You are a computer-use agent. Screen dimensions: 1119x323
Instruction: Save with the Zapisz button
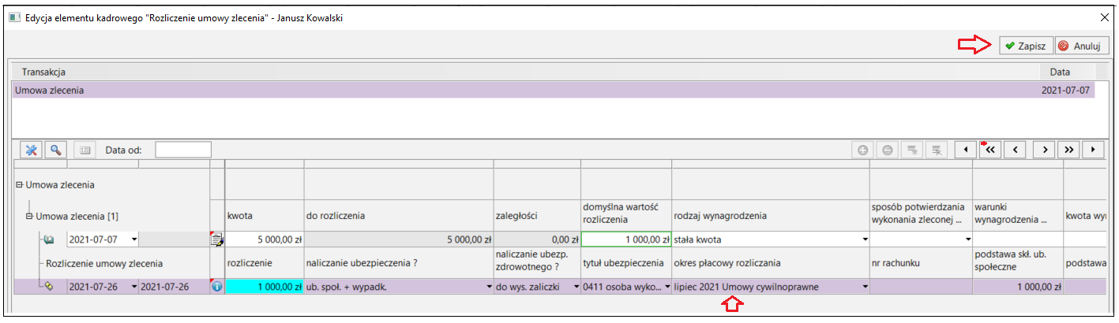click(1025, 46)
